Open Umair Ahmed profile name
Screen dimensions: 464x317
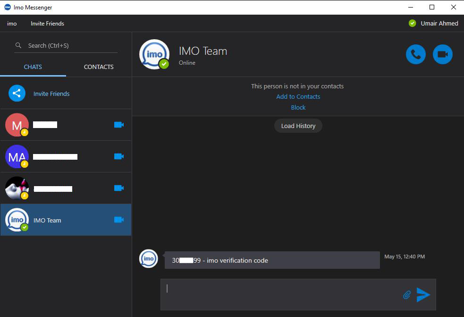point(439,24)
